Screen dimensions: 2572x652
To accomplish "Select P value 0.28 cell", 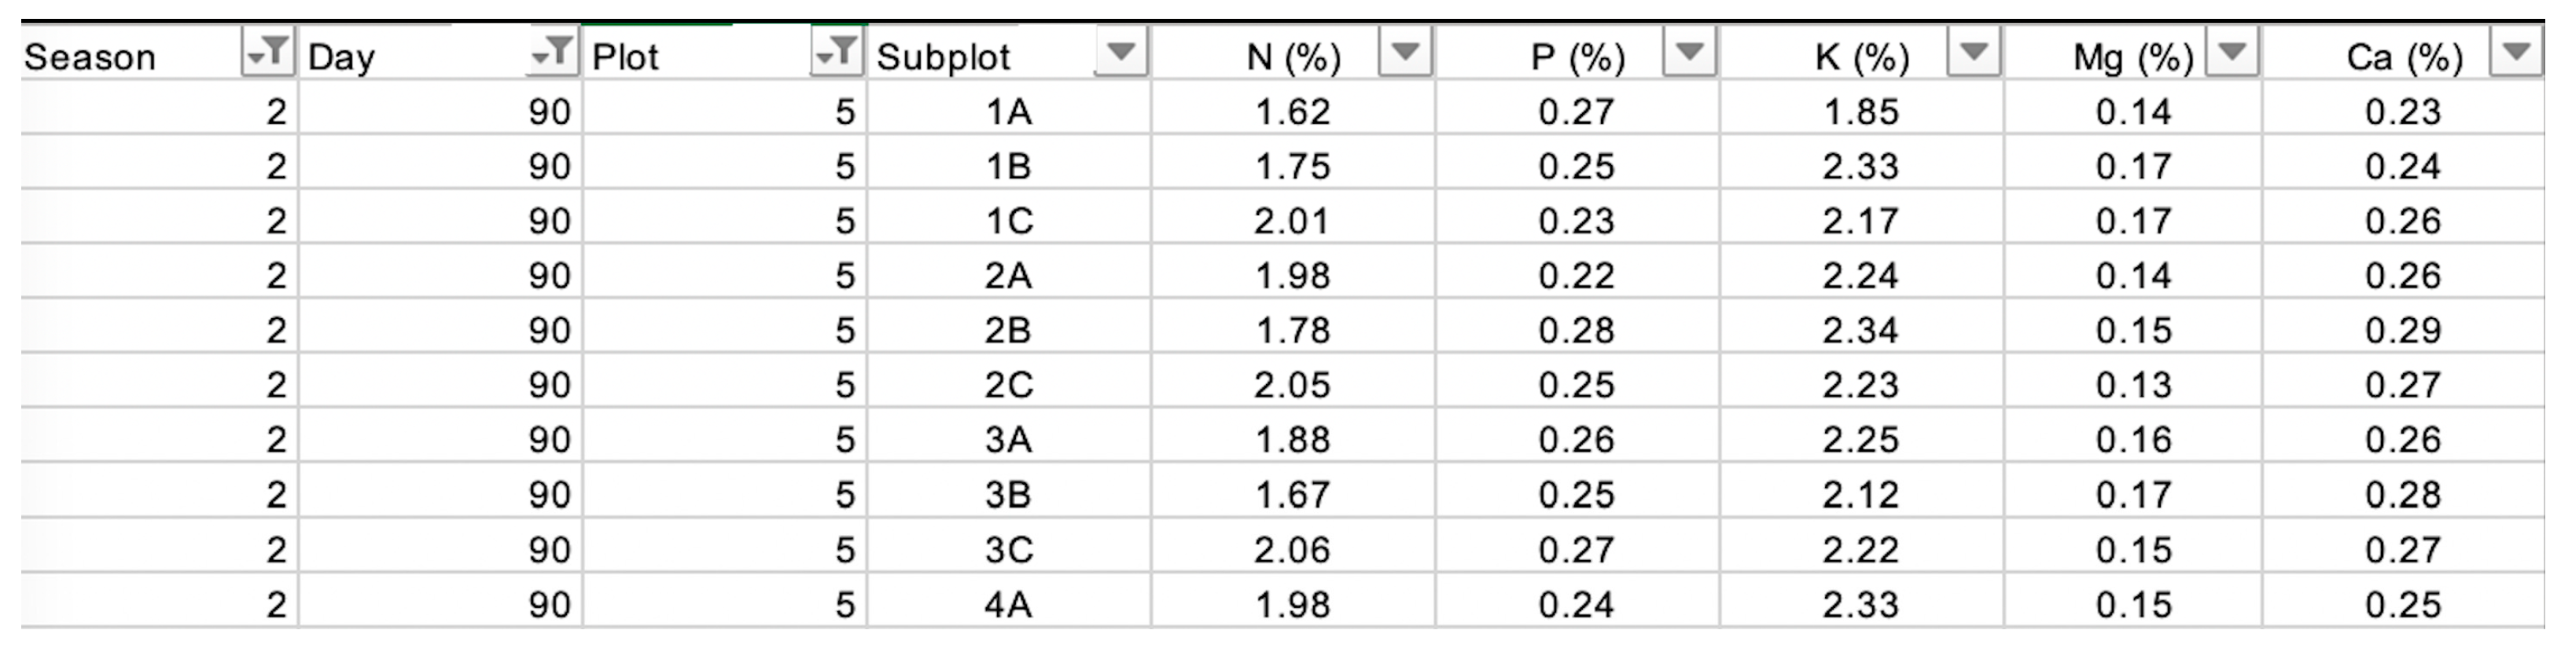I will tap(1577, 331).
